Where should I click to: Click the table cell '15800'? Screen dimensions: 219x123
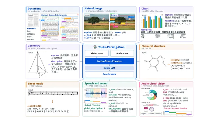[x=170, y=37]
